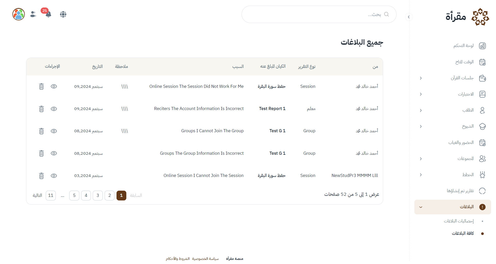This screenshot has height=264, width=496.
Task: View the first Online Session report
Action: 54,87
